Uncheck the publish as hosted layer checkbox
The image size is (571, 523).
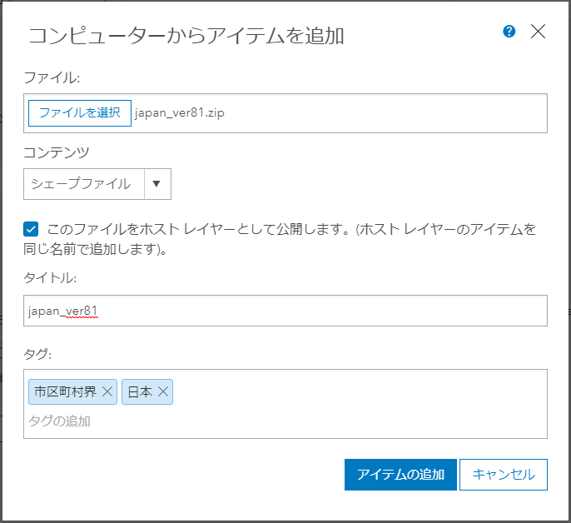tap(31, 229)
